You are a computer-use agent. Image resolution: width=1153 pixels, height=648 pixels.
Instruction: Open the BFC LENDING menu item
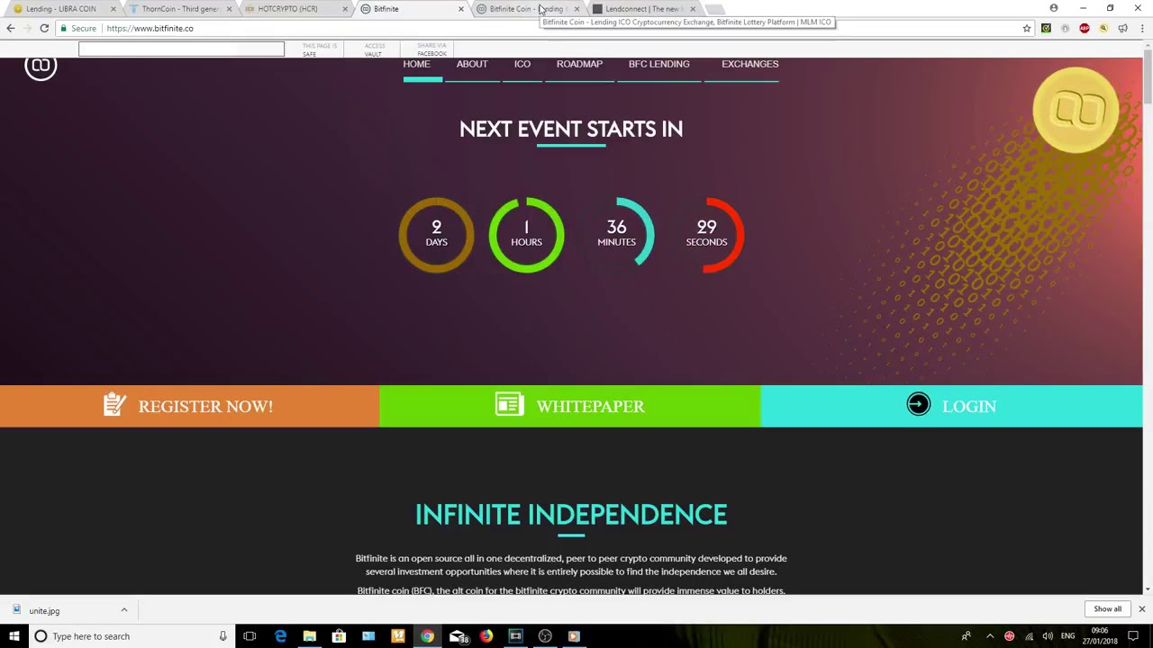(659, 64)
